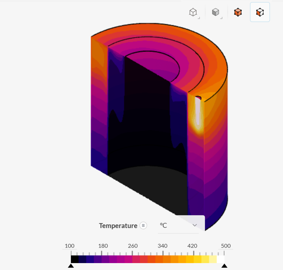Click the 420 tick label on legend

pyautogui.click(x=192, y=246)
